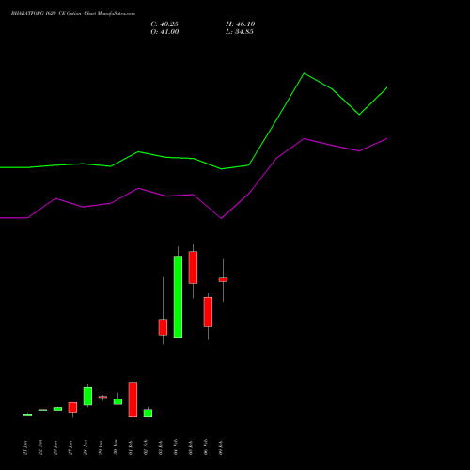Viewport: 470px width, 470px height.
Task: Click the 09 Feb date label
Action: (221, 447)
